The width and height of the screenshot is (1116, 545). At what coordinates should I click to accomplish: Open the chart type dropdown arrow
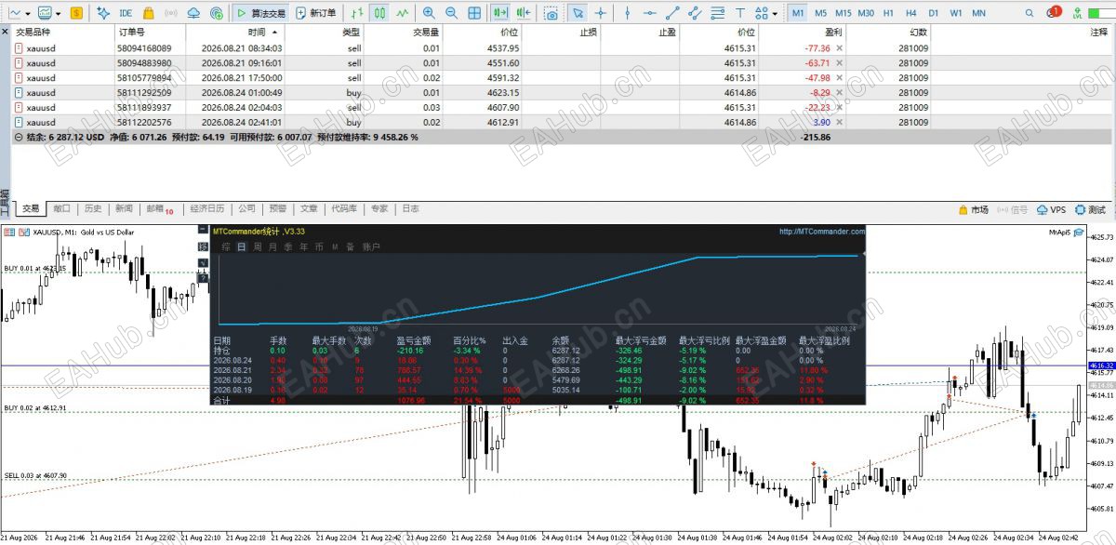(28, 14)
